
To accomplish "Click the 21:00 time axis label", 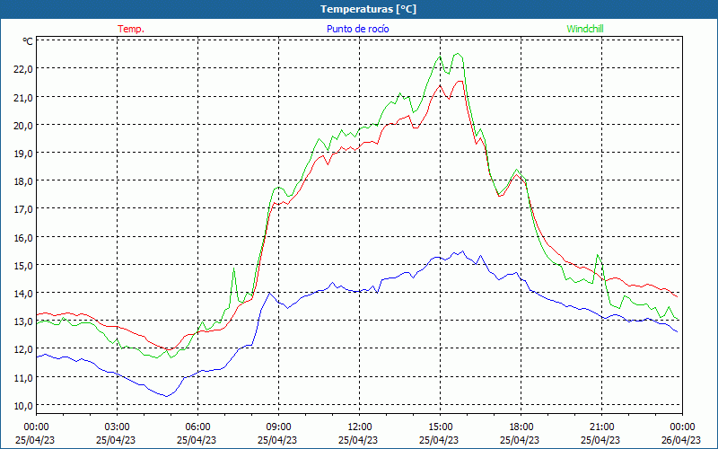I will (601, 427).
